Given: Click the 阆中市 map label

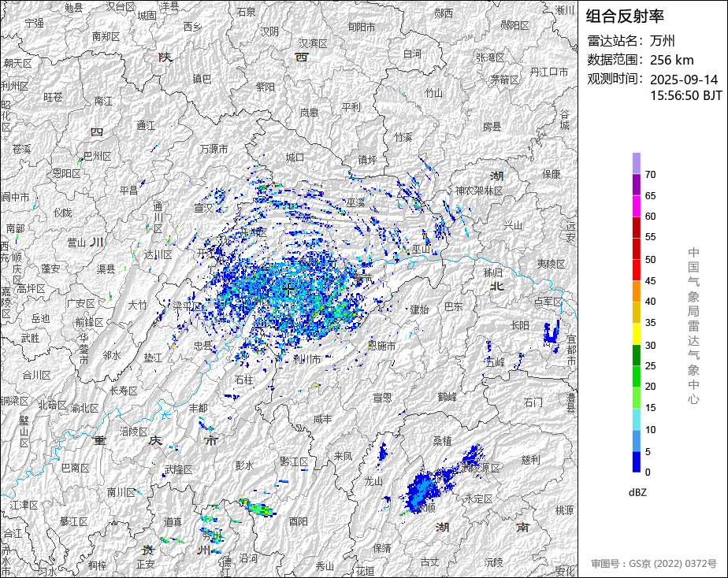Looking at the screenshot, I should click(x=16, y=197).
